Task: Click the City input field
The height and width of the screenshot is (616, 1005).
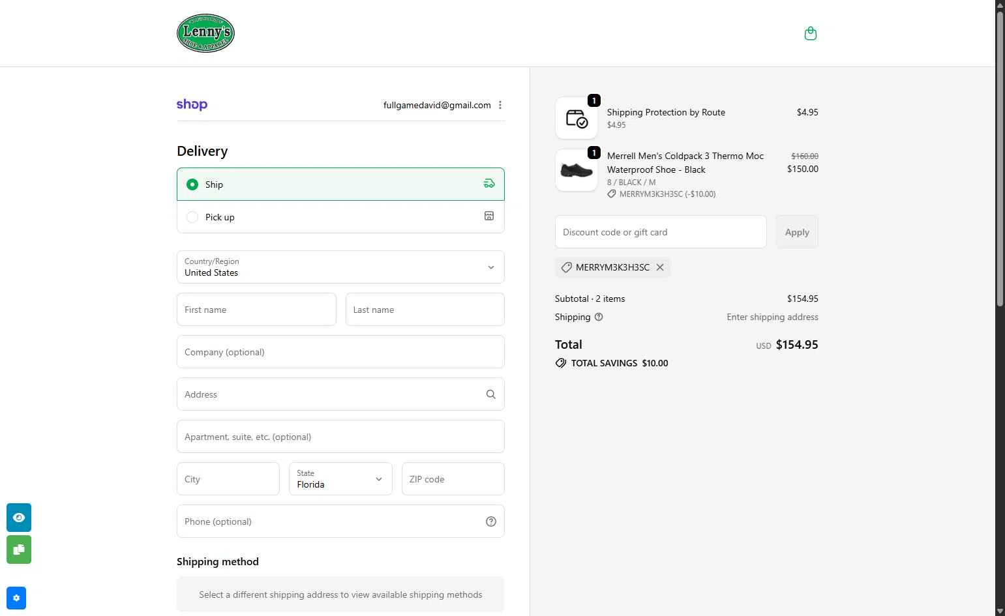Action: coord(228,479)
